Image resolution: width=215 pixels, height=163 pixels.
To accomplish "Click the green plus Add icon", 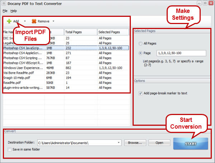I will pyautogui.click(x=9, y=21).
